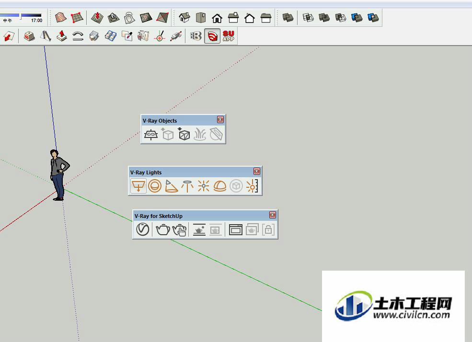The image size is (472, 342).
Task: Select the Sandbox From Contours tool
Action: coord(61,18)
